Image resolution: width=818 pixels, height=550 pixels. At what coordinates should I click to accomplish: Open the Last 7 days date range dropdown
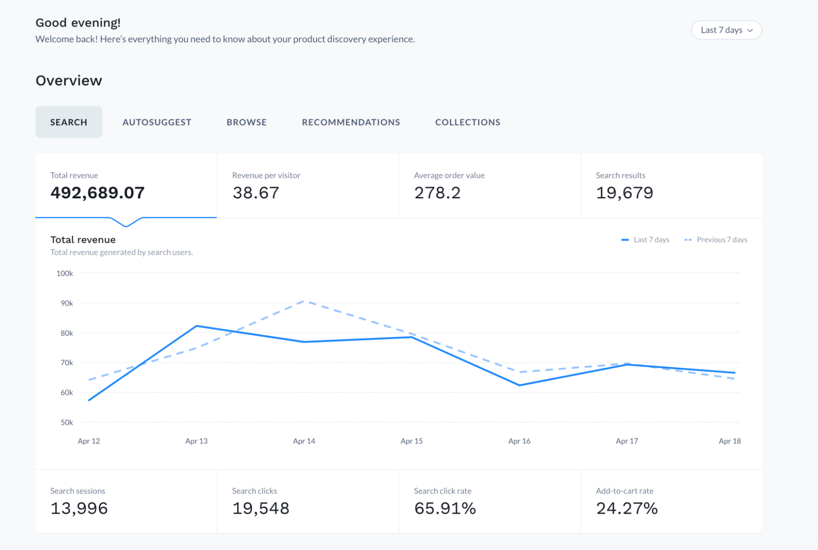coord(726,30)
